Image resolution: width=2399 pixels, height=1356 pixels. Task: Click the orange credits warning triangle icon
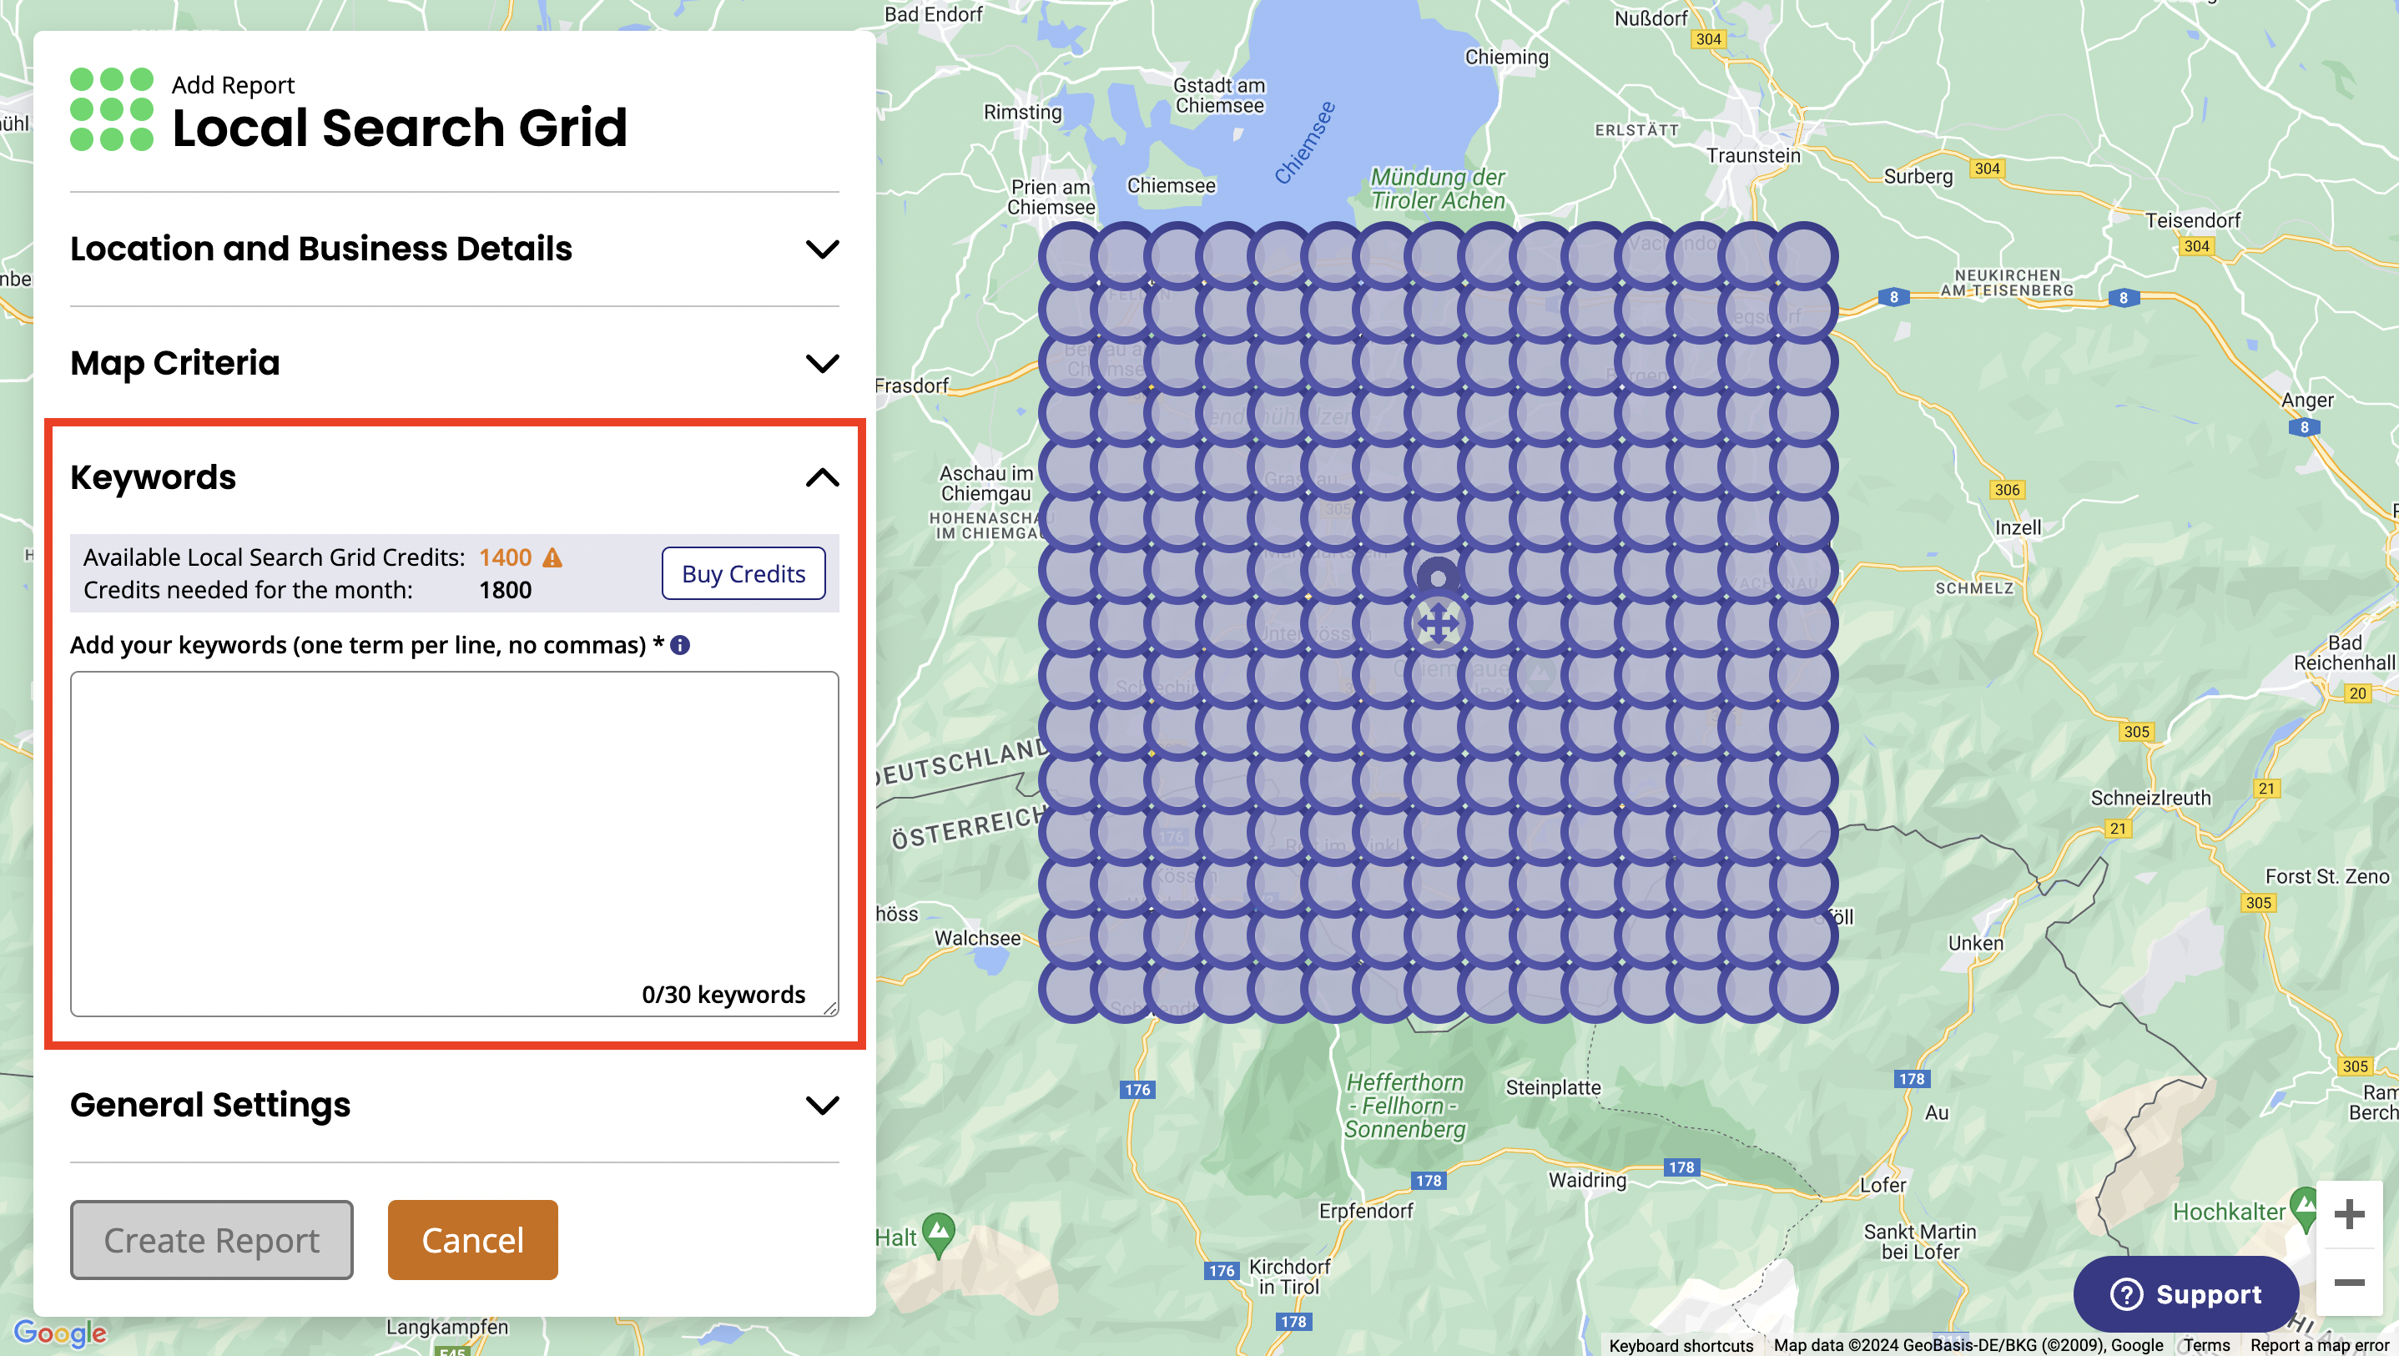552,557
